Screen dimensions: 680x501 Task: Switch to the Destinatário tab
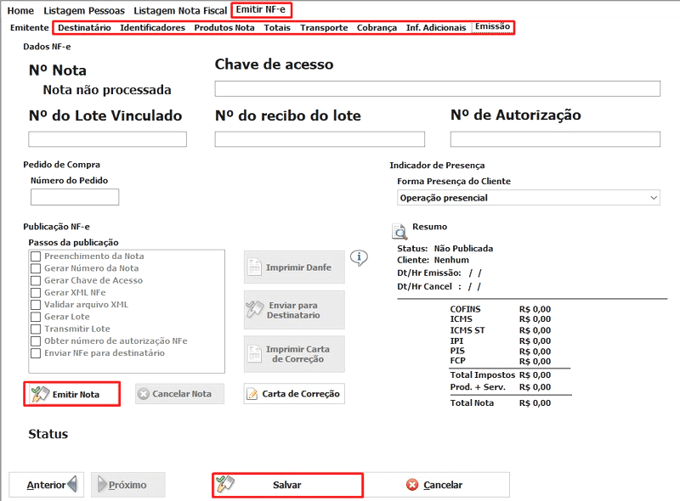[x=84, y=27]
